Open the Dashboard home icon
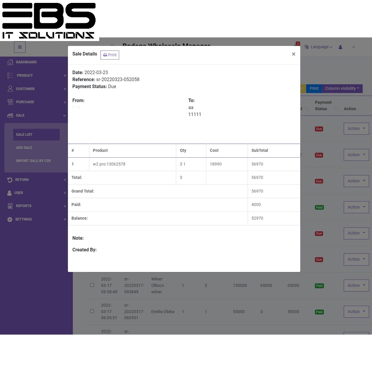The height and width of the screenshot is (372, 372). (x=10, y=62)
